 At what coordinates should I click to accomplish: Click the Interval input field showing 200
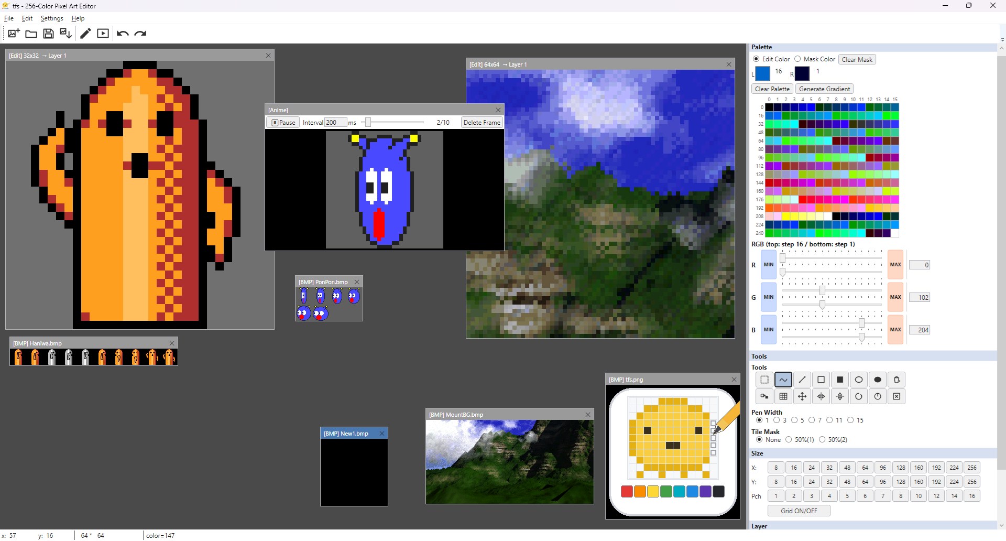(335, 123)
